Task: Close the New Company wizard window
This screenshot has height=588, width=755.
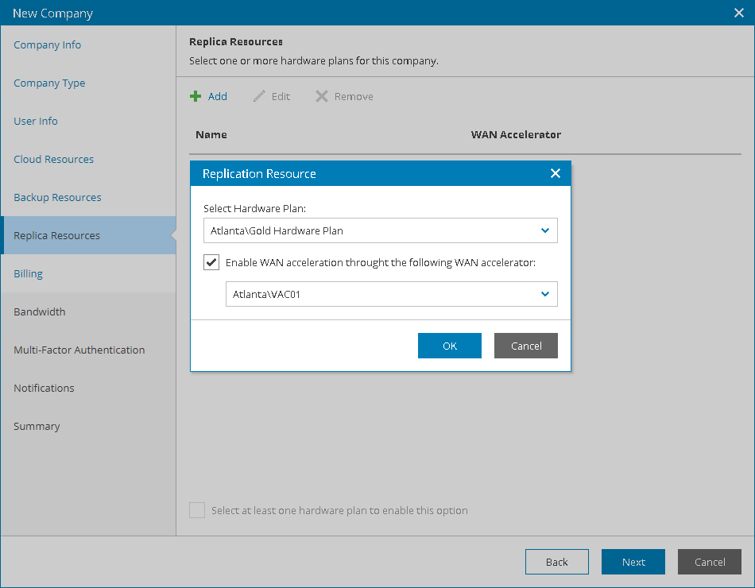Action: pyautogui.click(x=738, y=13)
